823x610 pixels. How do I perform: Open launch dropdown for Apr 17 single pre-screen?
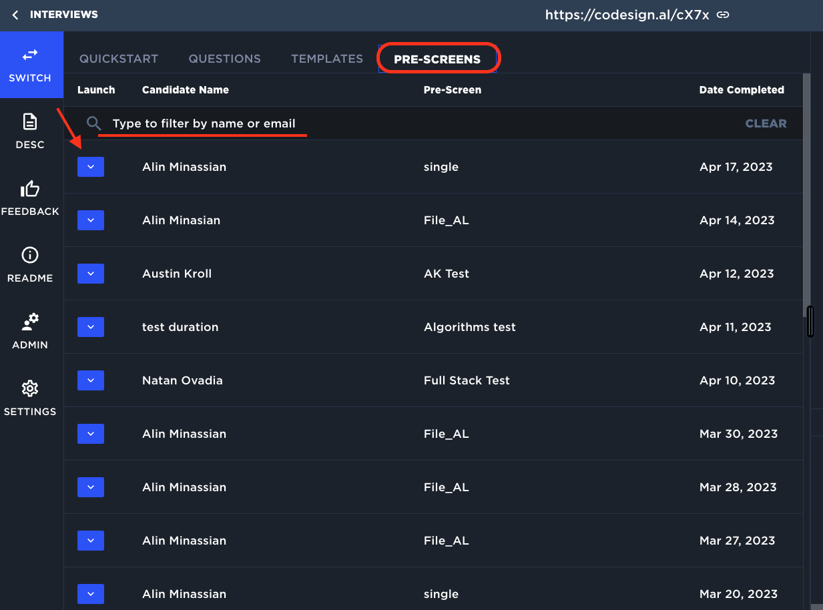click(x=91, y=167)
